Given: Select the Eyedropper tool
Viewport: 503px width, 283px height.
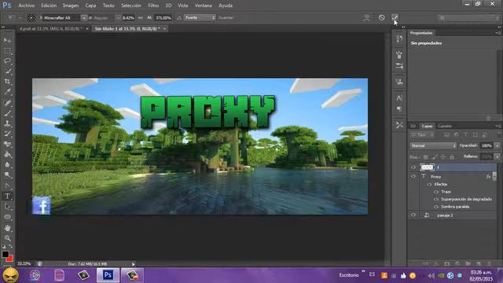Looking at the screenshot, I should point(7,92).
